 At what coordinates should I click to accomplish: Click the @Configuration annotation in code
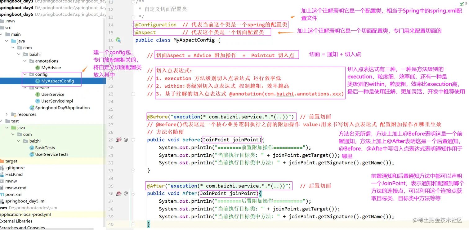coord(156,25)
